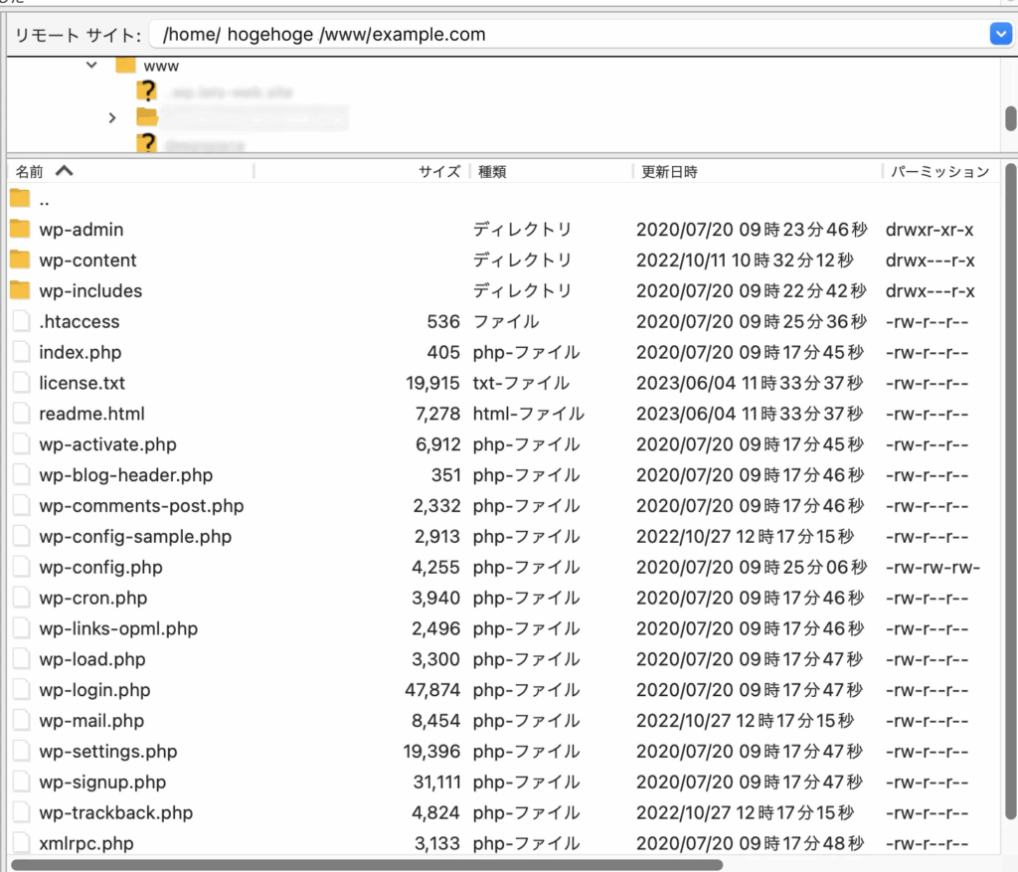Click the drwxr-xr-x permission of wp-admin
The height and width of the screenshot is (872, 1018).
click(930, 230)
